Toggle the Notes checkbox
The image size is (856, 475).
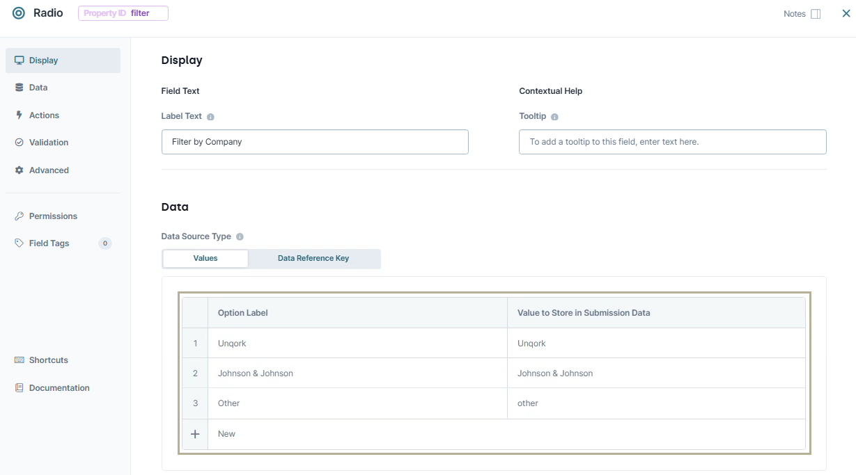coord(816,13)
